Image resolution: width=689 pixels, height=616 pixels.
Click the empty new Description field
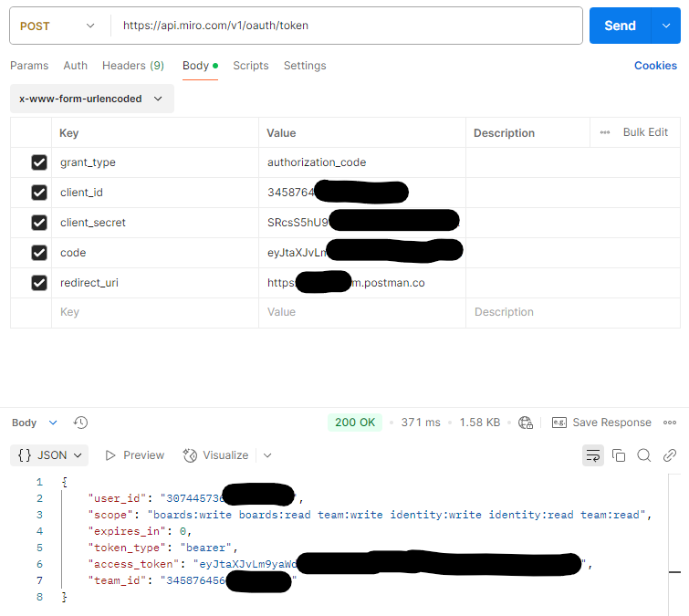click(573, 312)
